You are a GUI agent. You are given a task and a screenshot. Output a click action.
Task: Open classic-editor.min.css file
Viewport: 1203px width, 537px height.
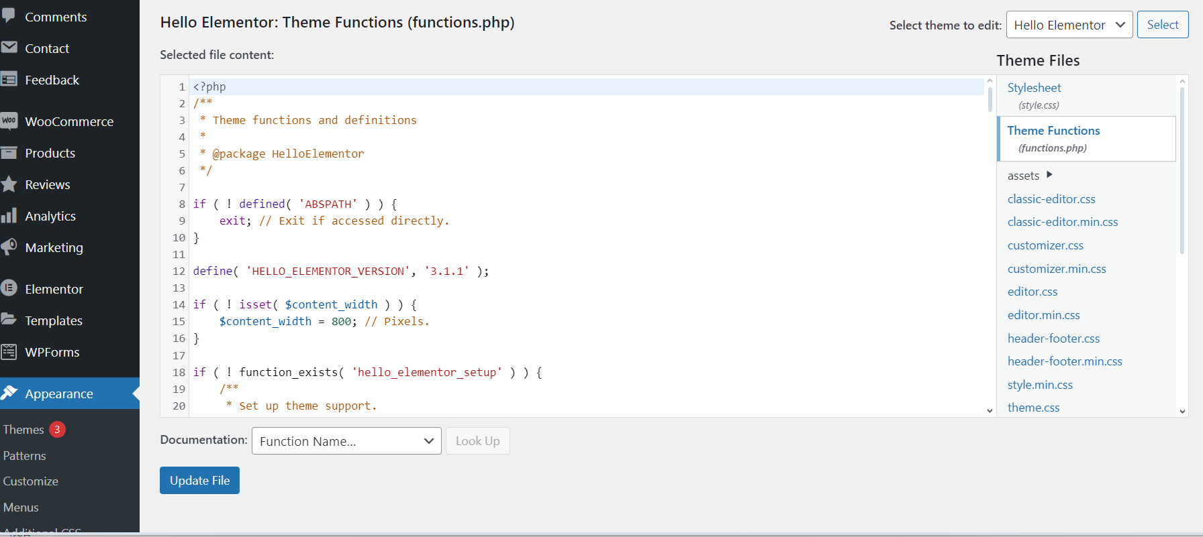pos(1063,222)
